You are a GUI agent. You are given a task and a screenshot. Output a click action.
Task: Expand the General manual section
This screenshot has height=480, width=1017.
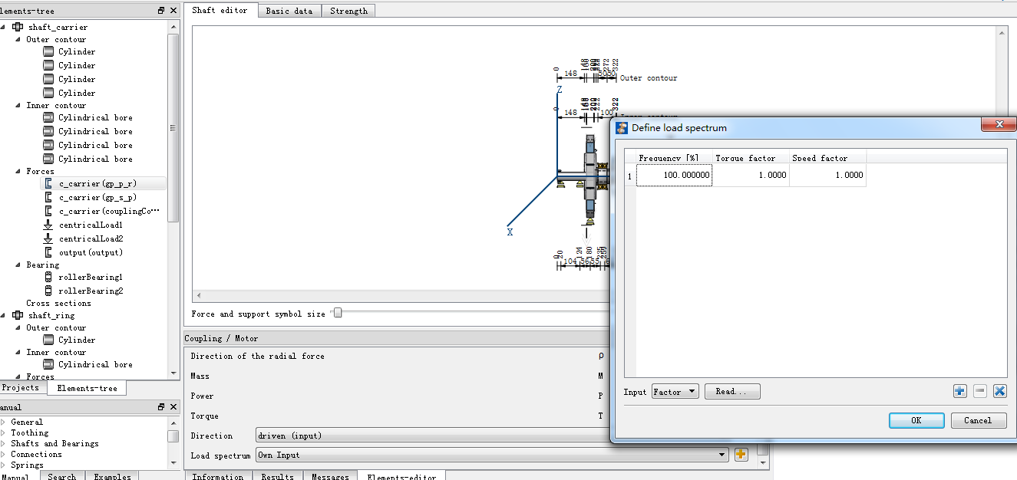[x=3, y=422]
